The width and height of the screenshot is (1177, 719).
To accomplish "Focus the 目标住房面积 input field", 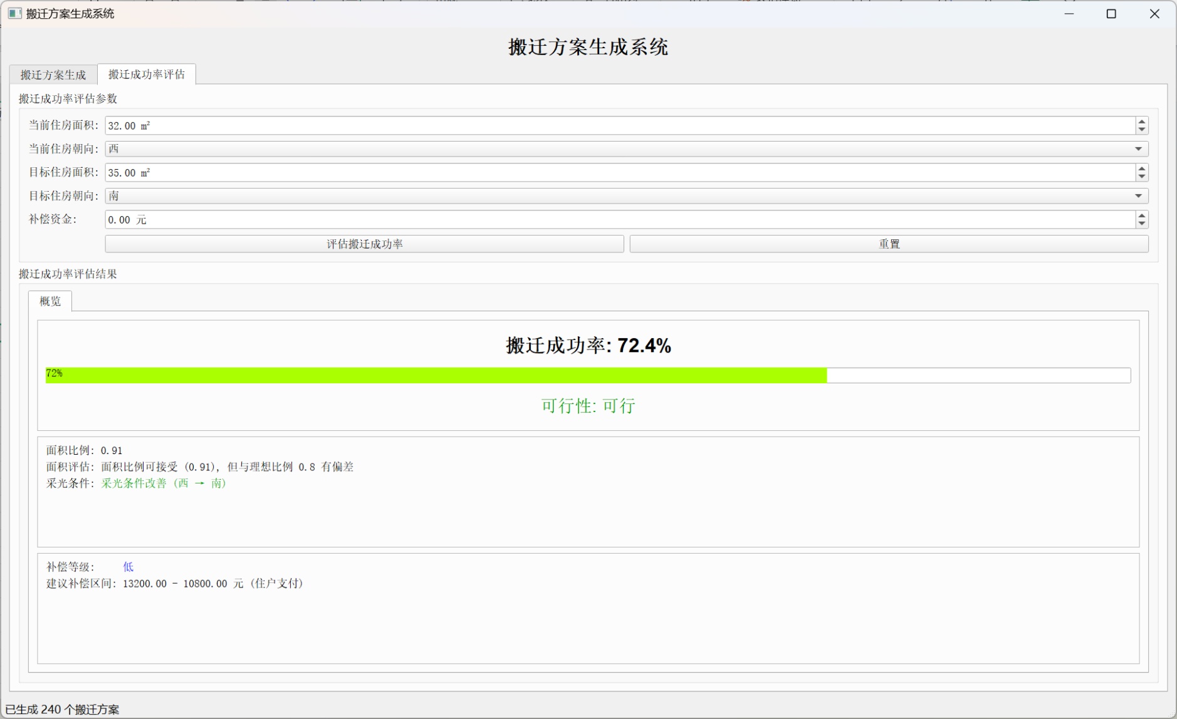I will [x=619, y=173].
